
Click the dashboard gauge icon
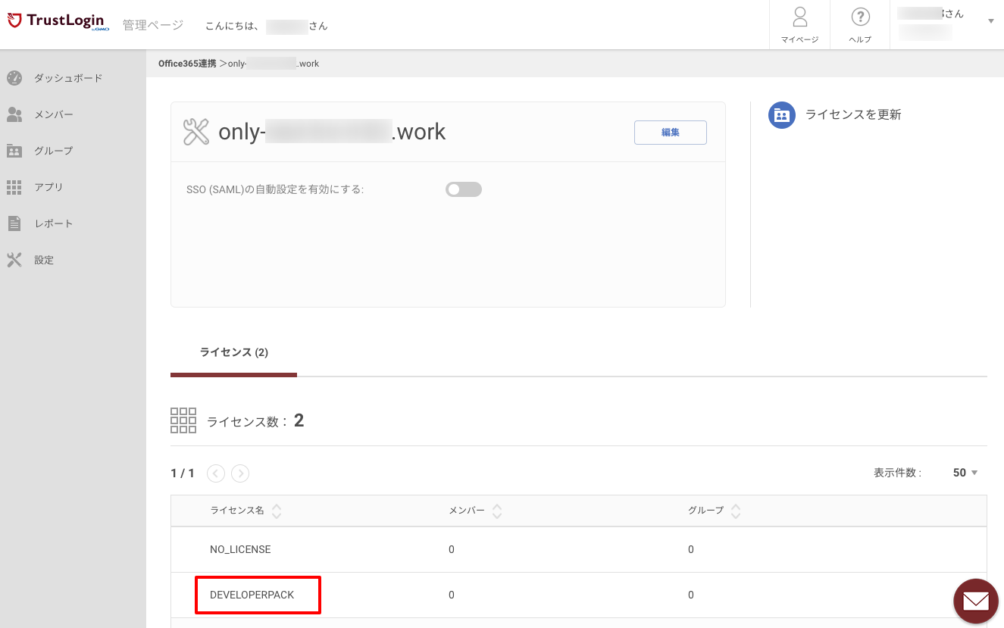(x=14, y=78)
